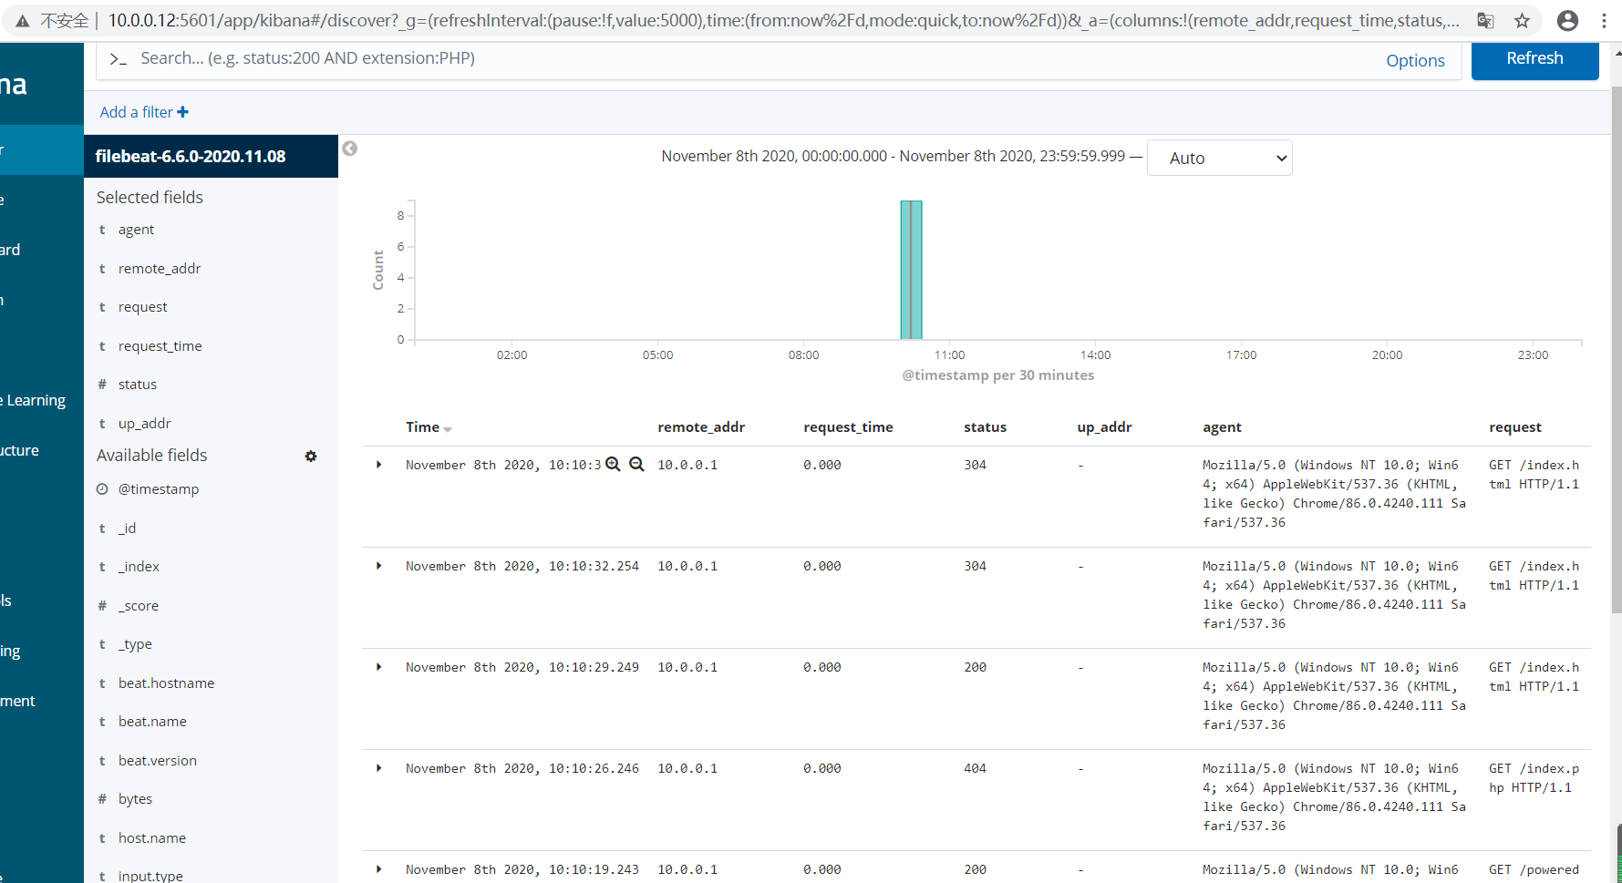Image resolution: width=1622 pixels, height=883 pixels.
Task: Click the up_addr column header
Action: coord(1104,427)
